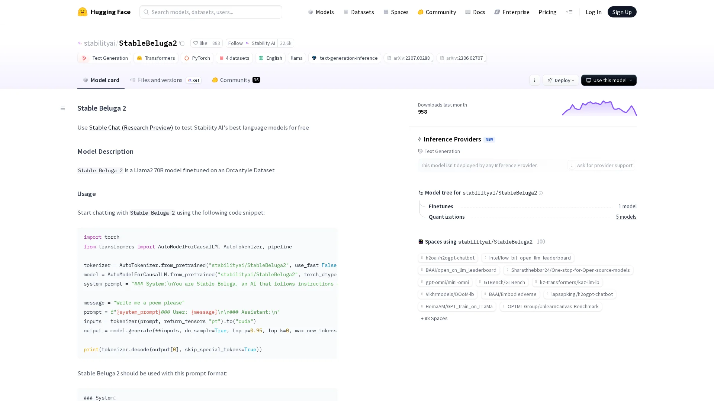714x401 pixels.
Task: Open the extra navigation menu icon
Action: click(x=569, y=12)
